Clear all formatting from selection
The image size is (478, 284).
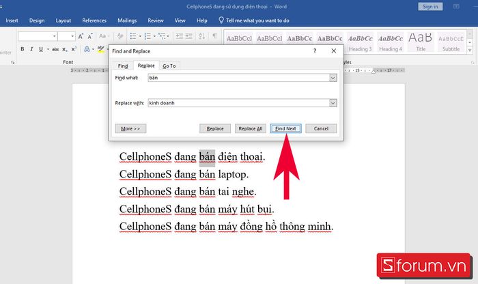click(120, 36)
